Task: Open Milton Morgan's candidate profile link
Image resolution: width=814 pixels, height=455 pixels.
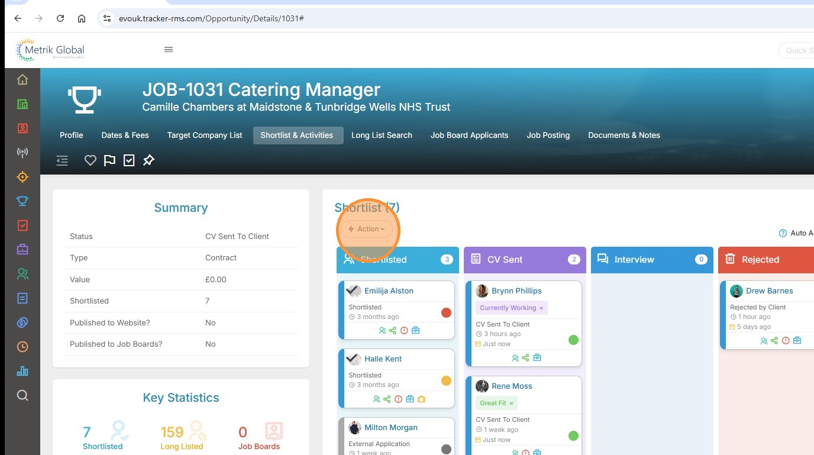Action: (x=391, y=427)
